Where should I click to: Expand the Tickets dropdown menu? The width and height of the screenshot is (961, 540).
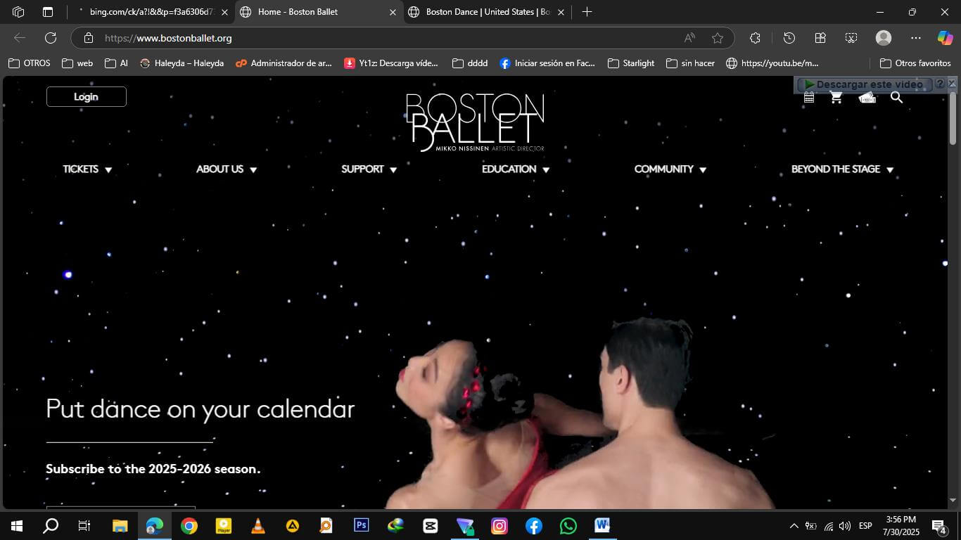pyautogui.click(x=87, y=169)
